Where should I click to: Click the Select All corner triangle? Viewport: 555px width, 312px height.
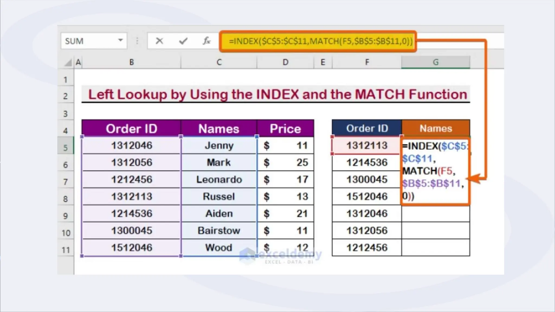click(x=68, y=63)
